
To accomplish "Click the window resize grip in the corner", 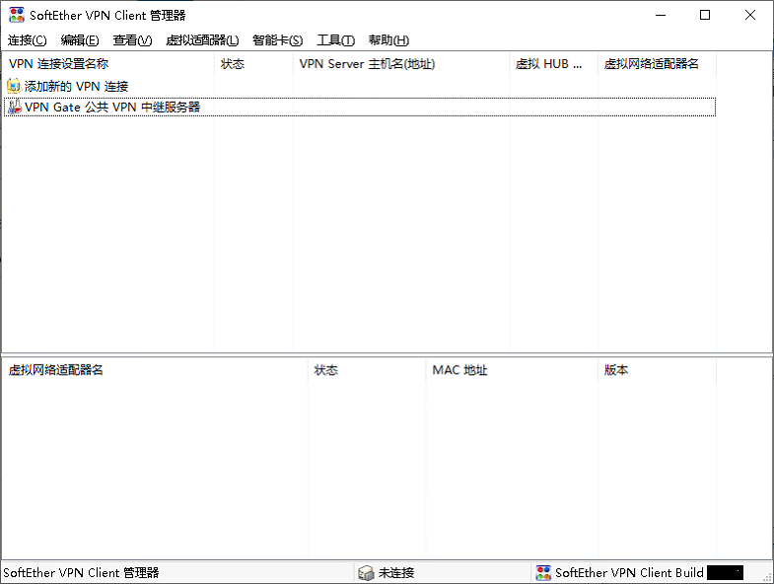I will (767, 577).
